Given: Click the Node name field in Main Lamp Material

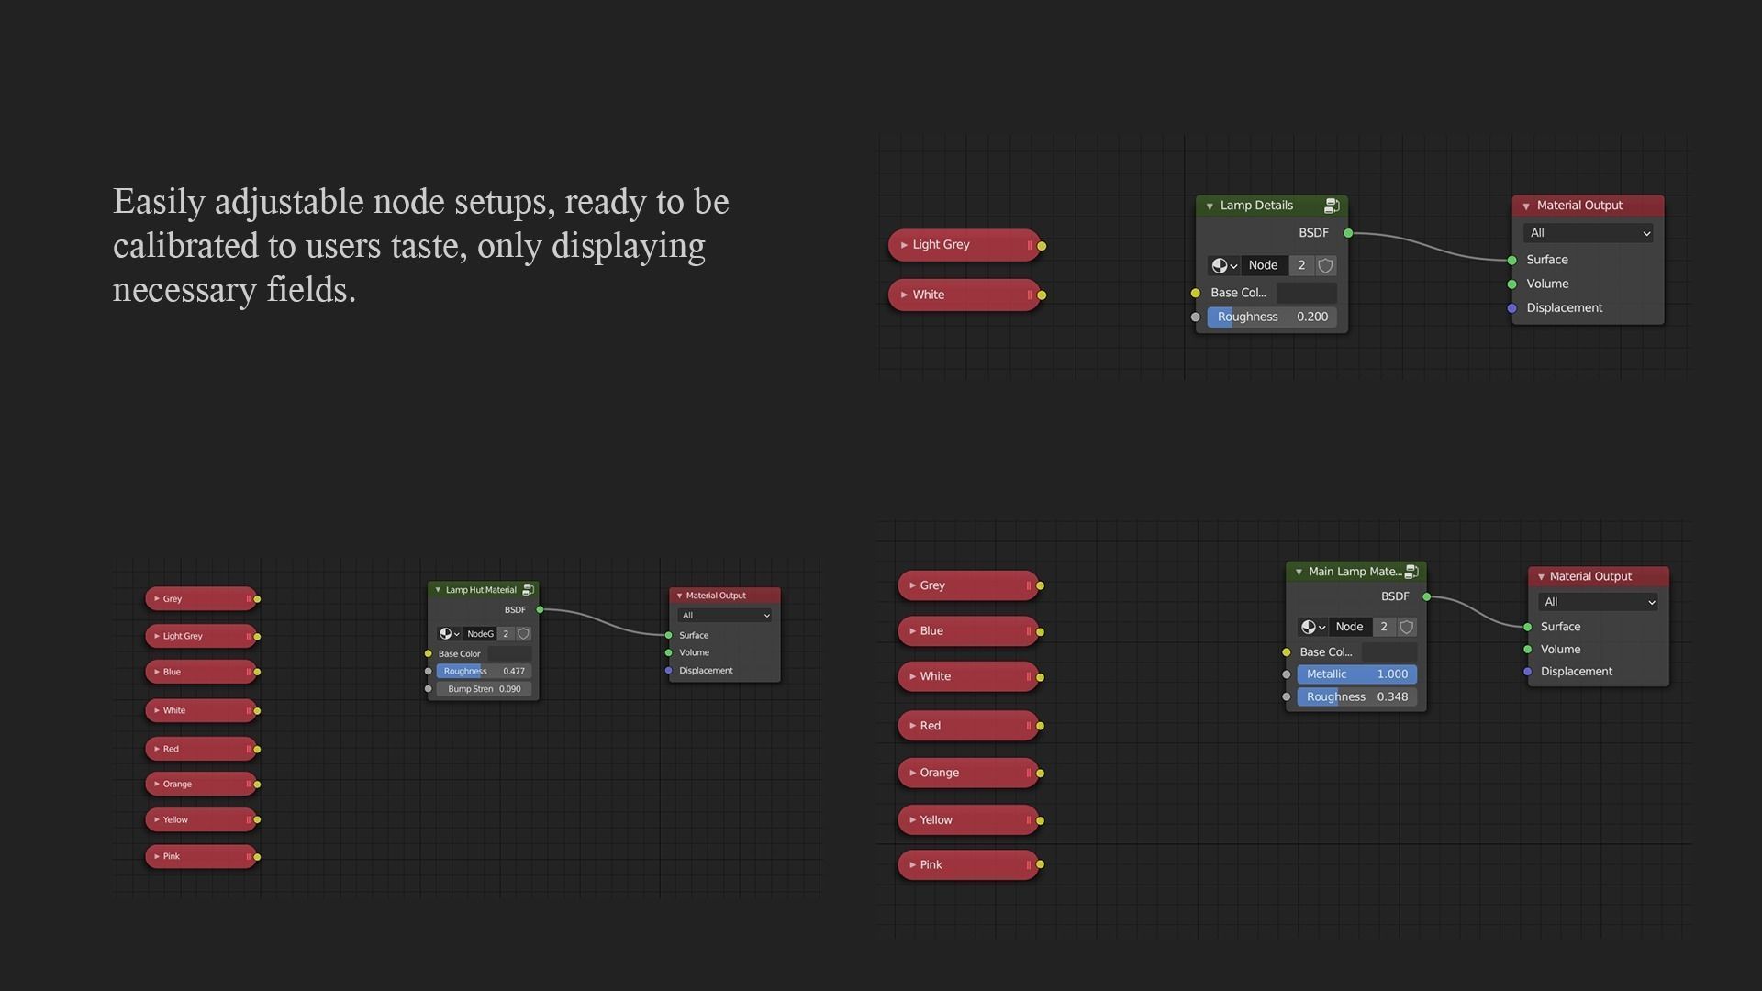Looking at the screenshot, I should [1349, 627].
